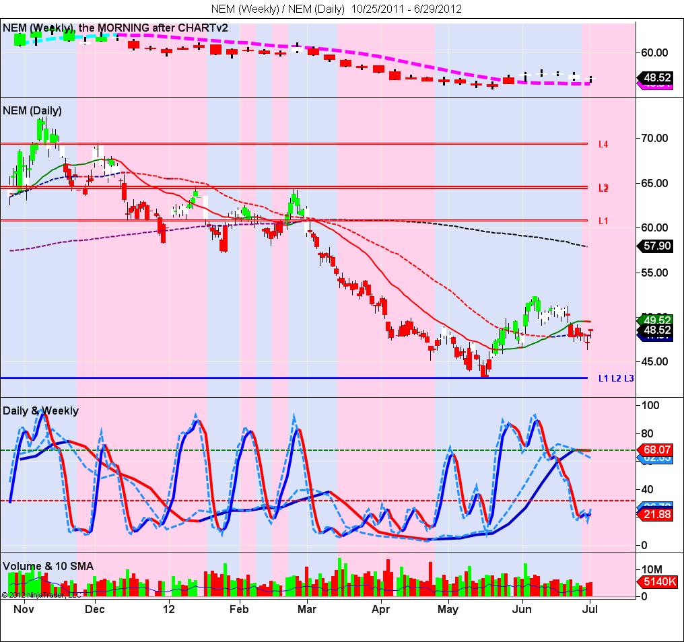The height and width of the screenshot is (642, 684).
Task: Click the 'Volume & 10 SMA' panel label
Action: (x=48, y=566)
